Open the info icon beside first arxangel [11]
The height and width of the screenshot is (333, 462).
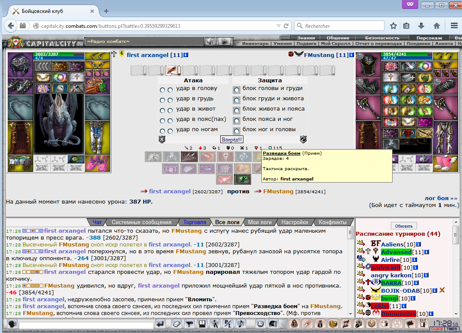[186, 55]
